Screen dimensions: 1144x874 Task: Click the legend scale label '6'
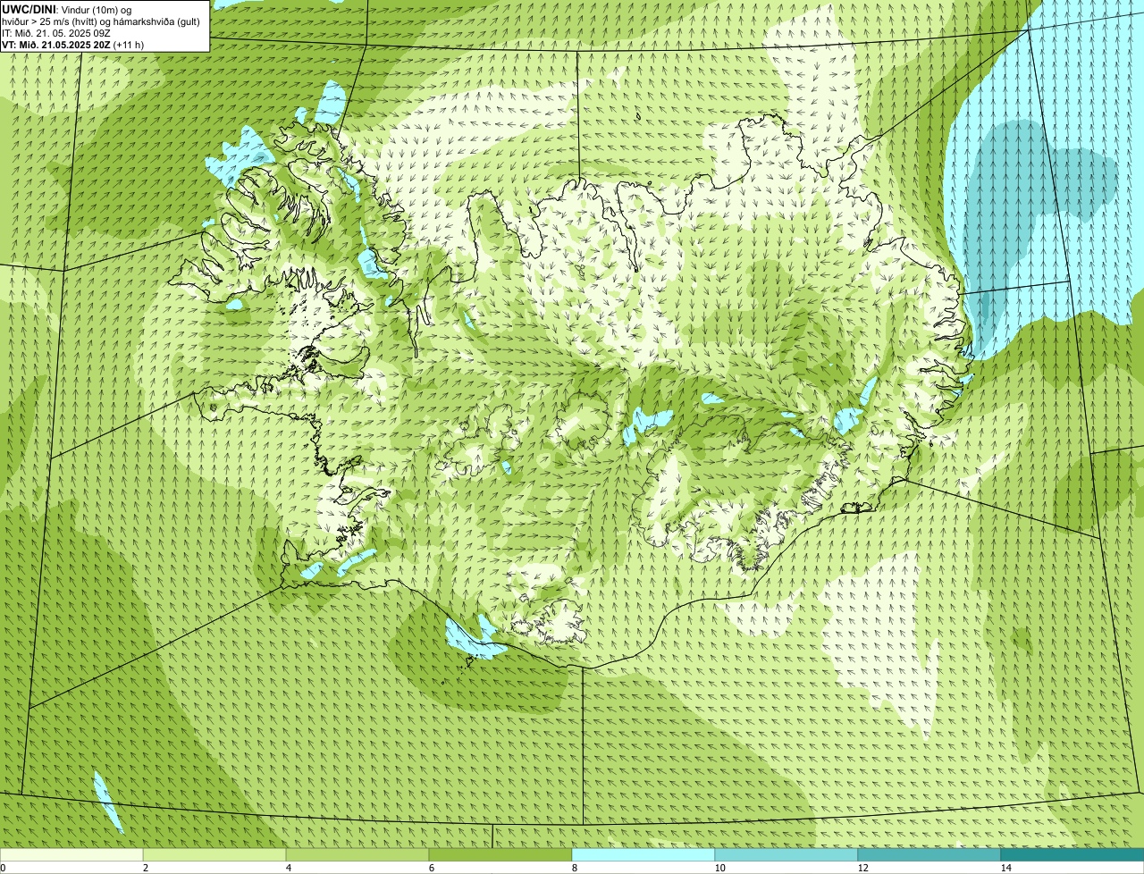pyautogui.click(x=431, y=868)
